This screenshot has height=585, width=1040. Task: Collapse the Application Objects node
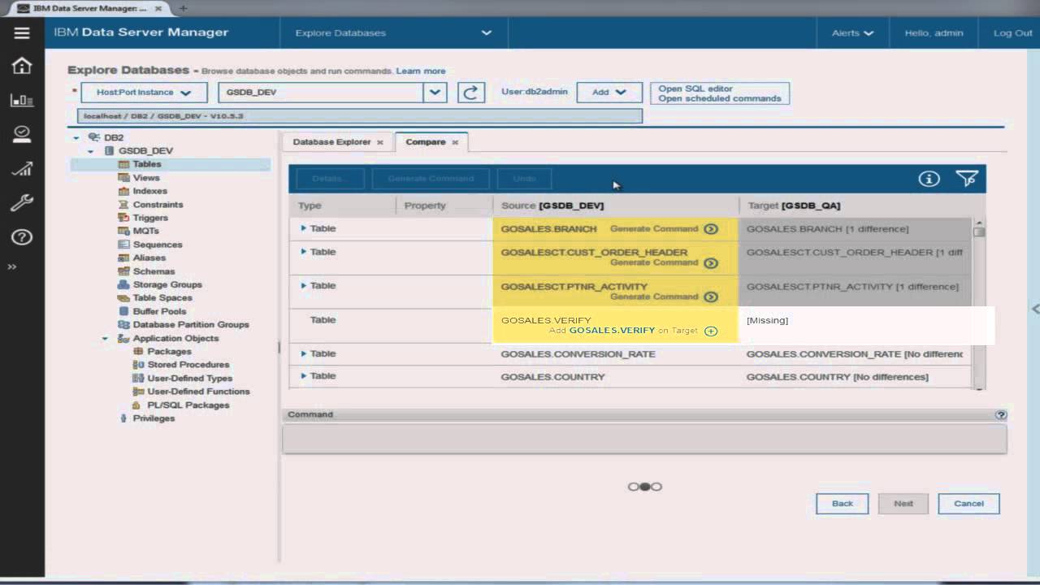pos(105,339)
